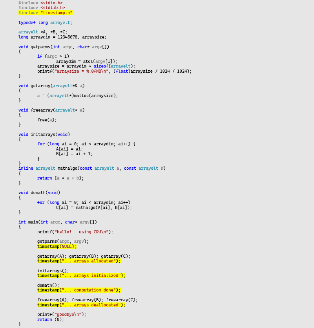The width and height of the screenshot is (314, 328).
Task: Click the getparms(argc, argv); call
Action: pos(63,242)
